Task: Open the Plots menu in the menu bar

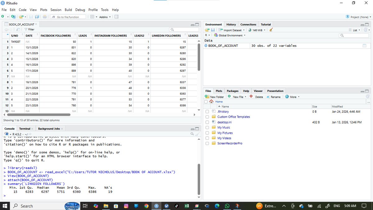Action: (x=44, y=10)
